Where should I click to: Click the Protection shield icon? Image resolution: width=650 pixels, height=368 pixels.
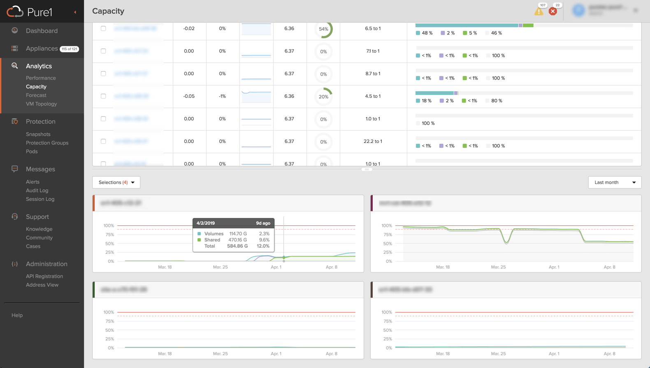pos(15,121)
